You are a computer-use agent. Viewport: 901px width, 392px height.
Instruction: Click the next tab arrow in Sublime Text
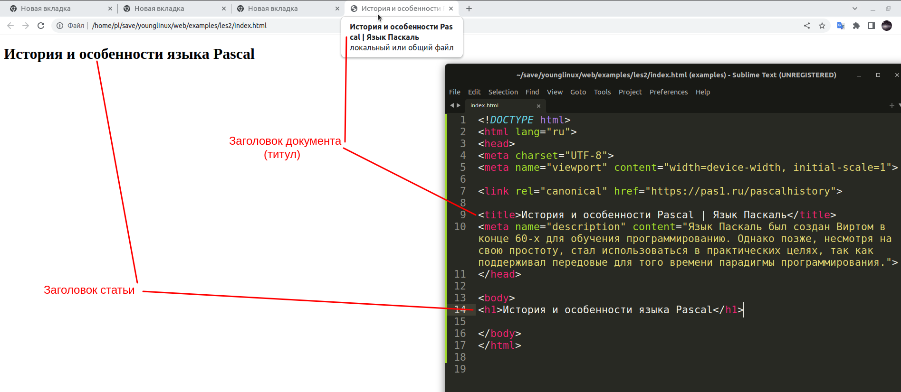[459, 105]
